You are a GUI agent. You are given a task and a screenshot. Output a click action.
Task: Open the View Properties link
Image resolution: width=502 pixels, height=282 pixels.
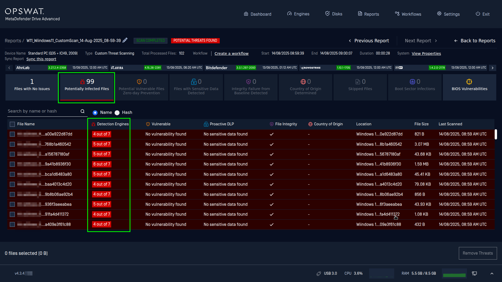pos(426,54)
